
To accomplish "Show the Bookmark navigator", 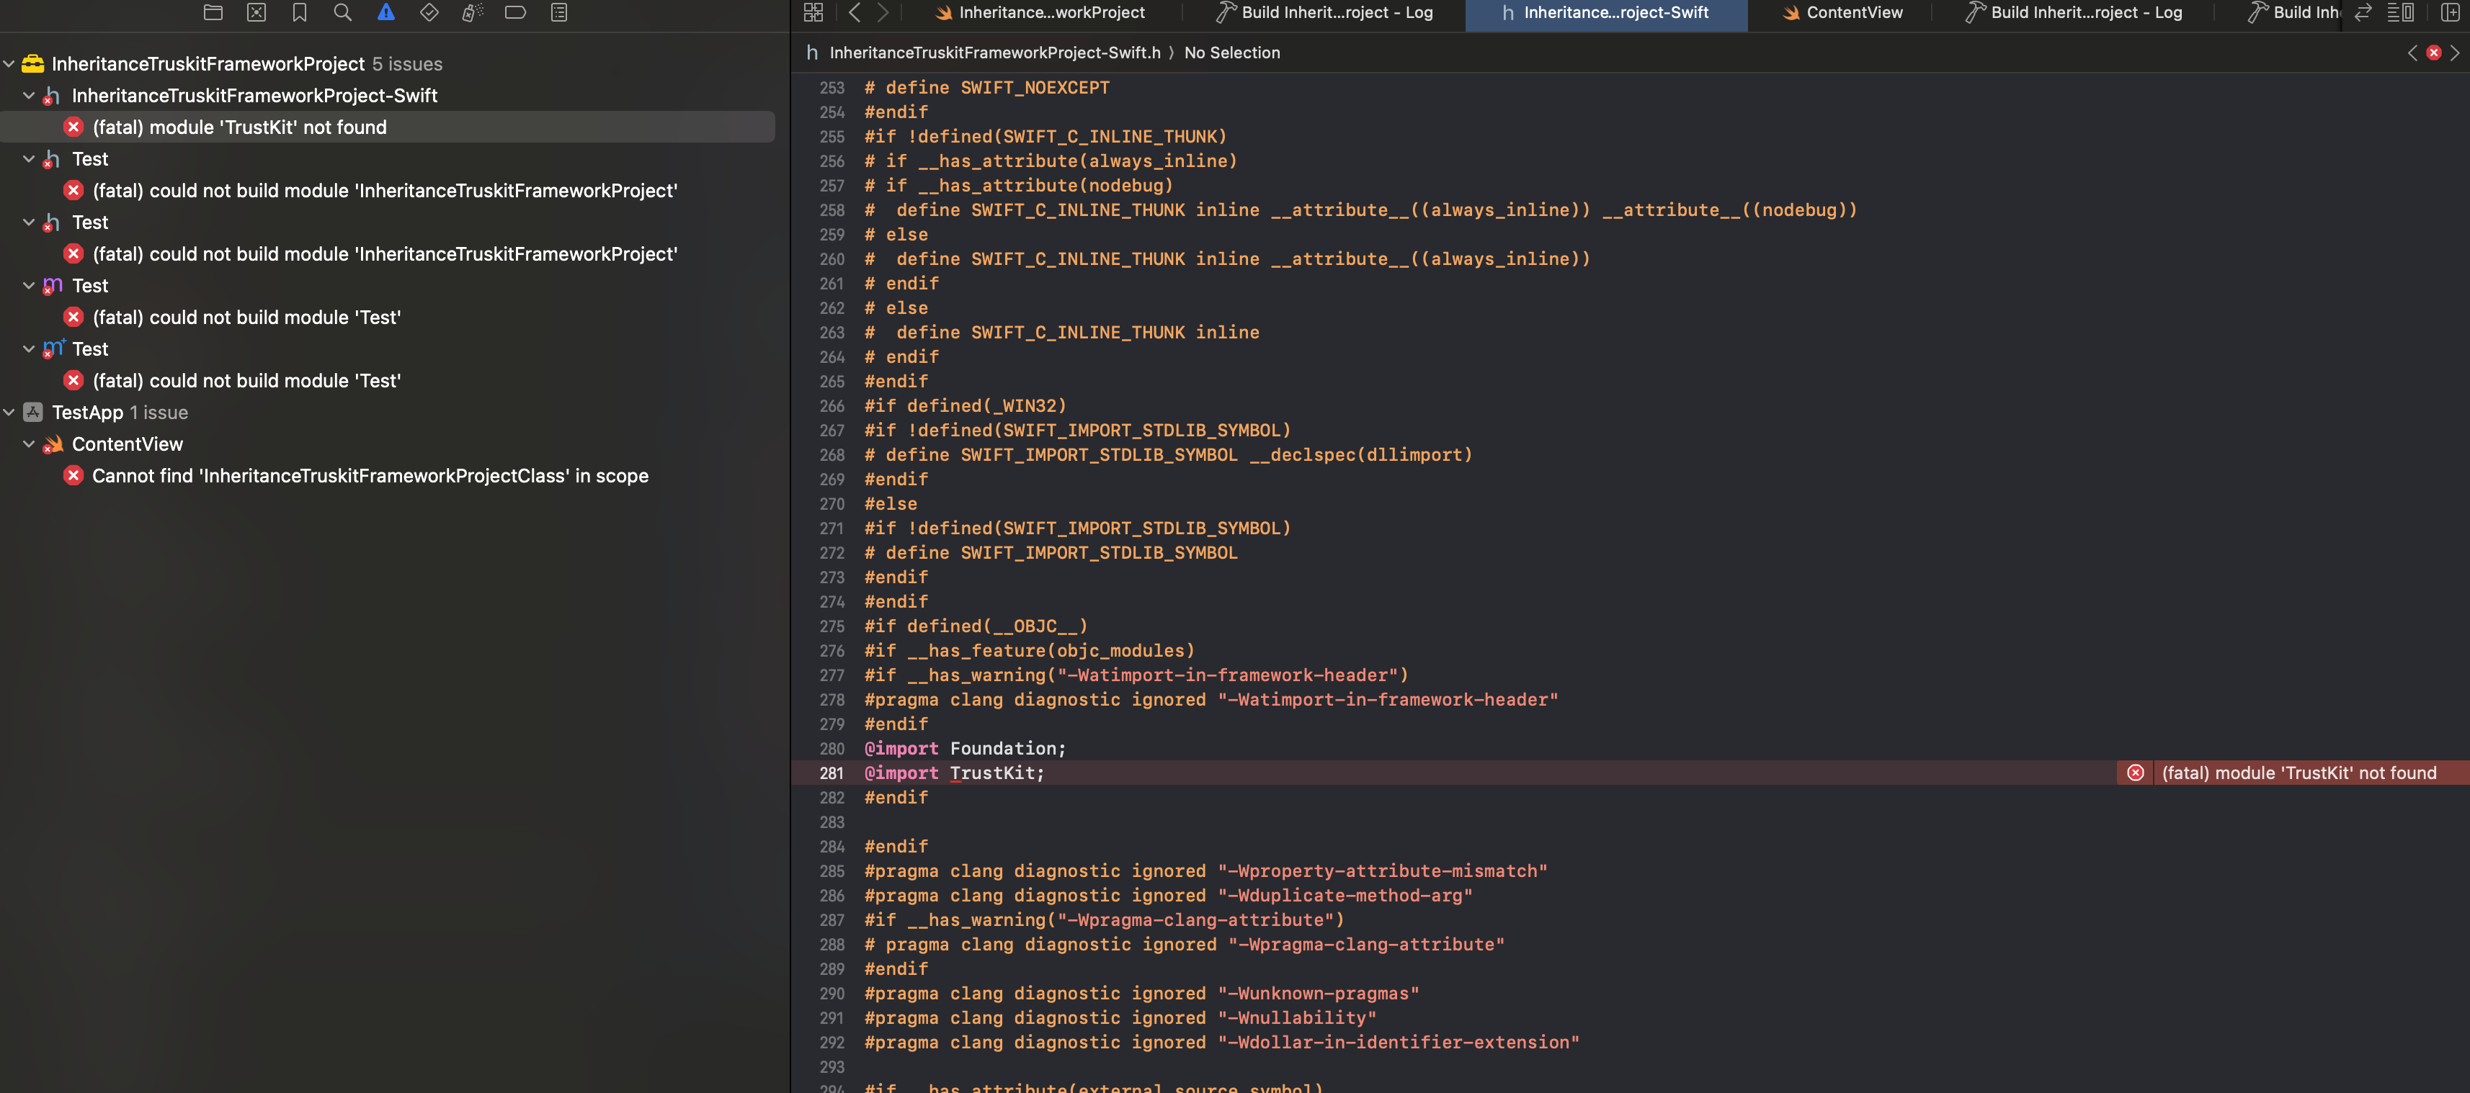I will [x=299, y=12].
